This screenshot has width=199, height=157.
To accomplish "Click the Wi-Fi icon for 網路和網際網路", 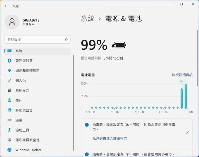I will pos(10,70).
